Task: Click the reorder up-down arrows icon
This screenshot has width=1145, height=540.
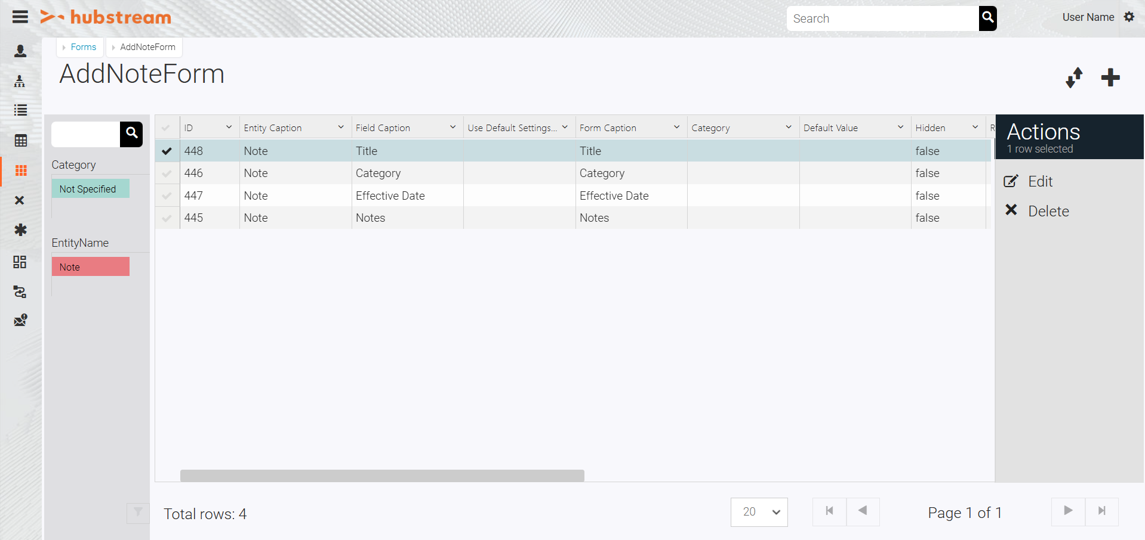Action: 1074,77
